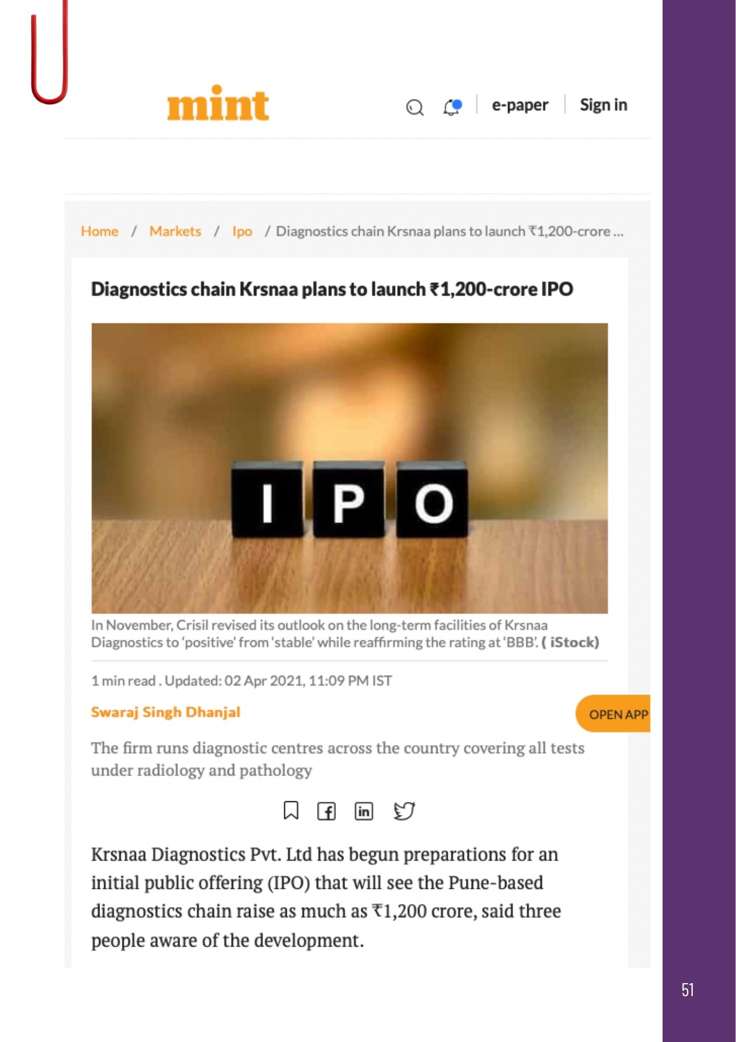Click Sign in
This screenshot has height=1042, width=736.
tap(603, 105)
